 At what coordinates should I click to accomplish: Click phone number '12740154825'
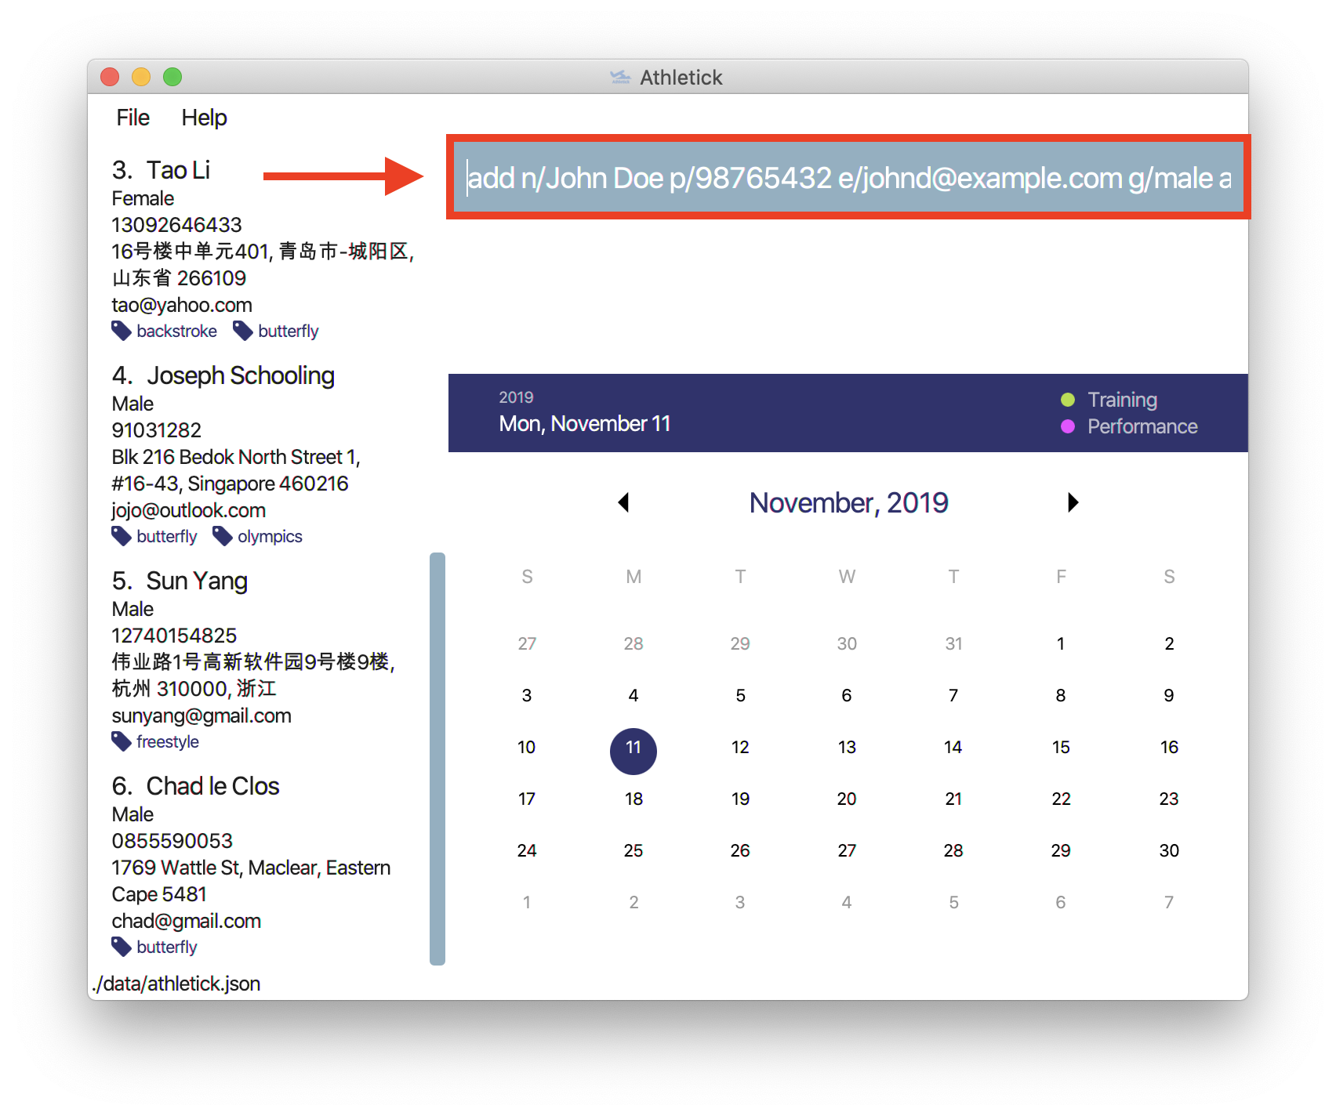click(174, 636)
